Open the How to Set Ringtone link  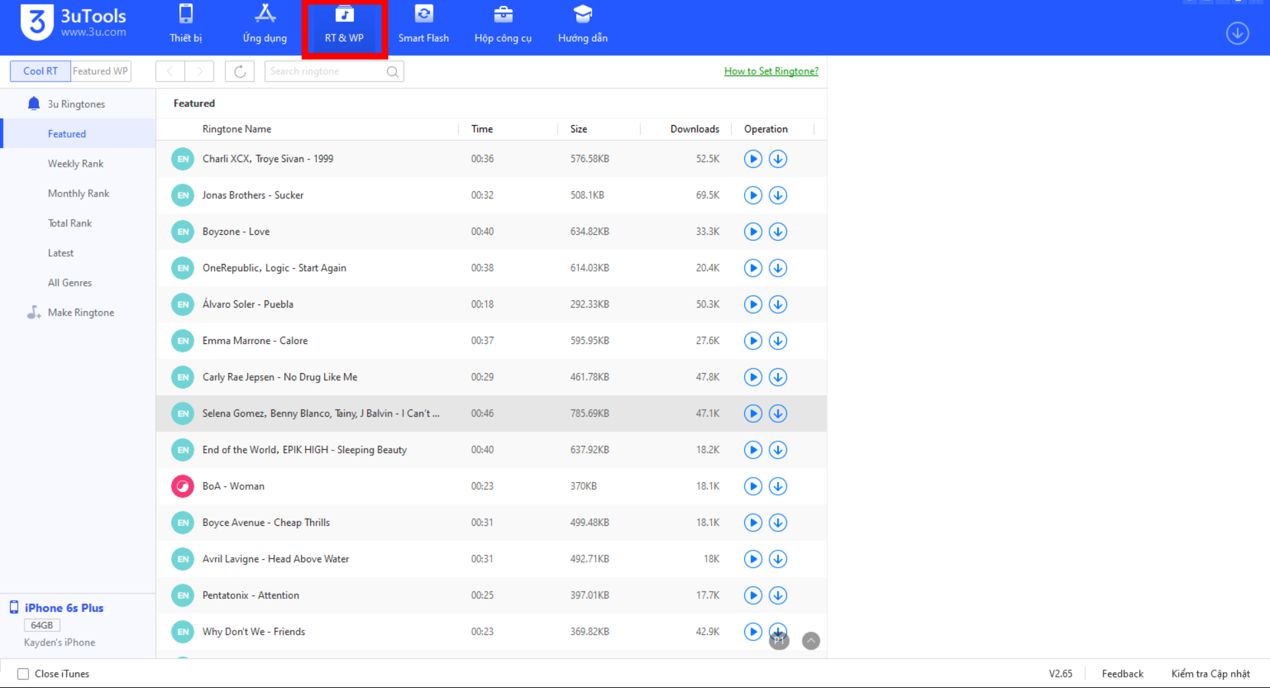(771, 71)
